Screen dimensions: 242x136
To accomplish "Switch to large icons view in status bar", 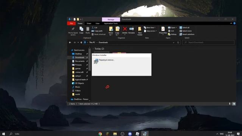I will (234, 104).
